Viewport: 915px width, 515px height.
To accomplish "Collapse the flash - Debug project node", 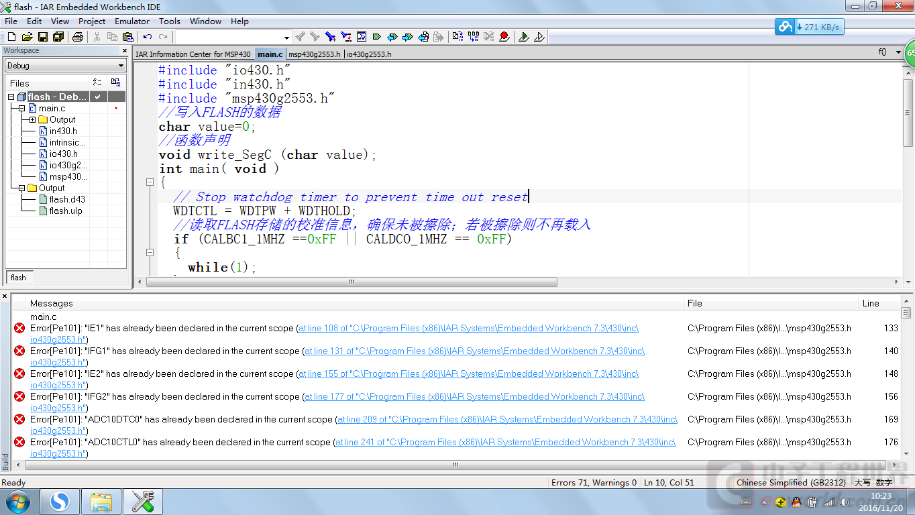I will [x=11, y=97].
